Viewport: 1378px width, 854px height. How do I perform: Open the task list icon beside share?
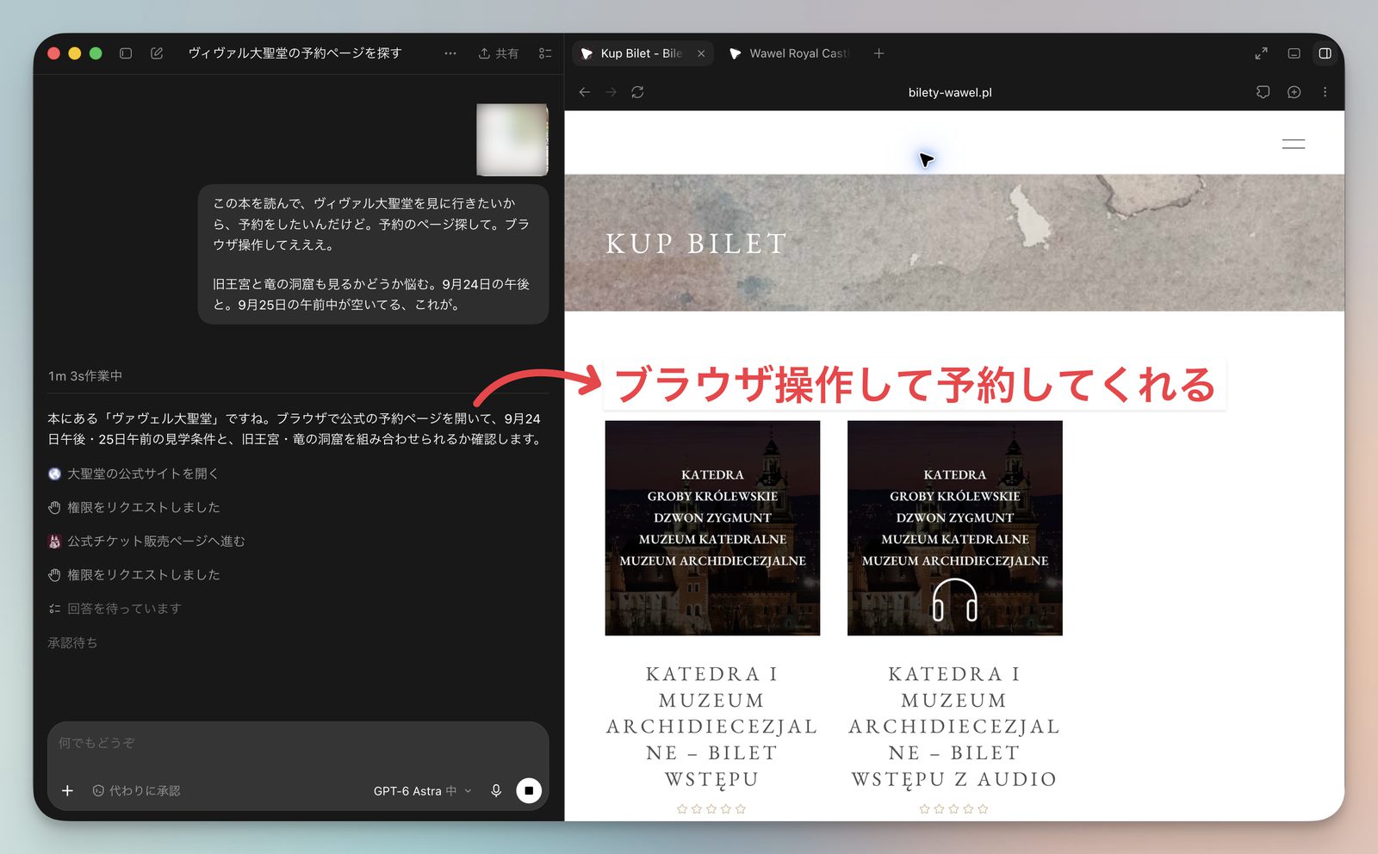[545, 53]
